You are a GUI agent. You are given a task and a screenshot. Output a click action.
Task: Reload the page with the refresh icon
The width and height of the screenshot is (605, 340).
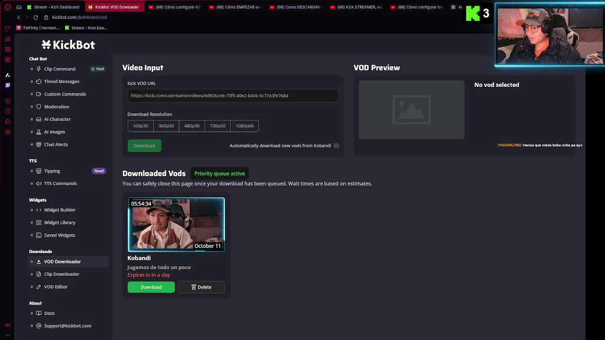pyautogui.click(x=35, y=17)
